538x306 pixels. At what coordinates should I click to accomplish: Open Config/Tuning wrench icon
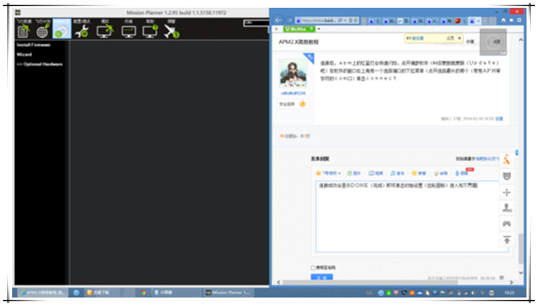coord(81,30)
